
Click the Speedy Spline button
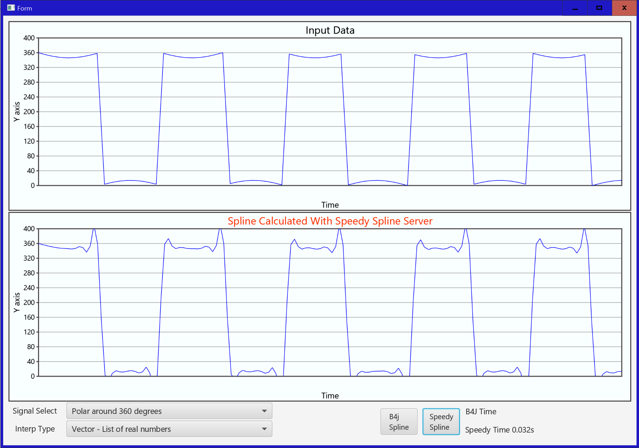click(x=441, y=422)
